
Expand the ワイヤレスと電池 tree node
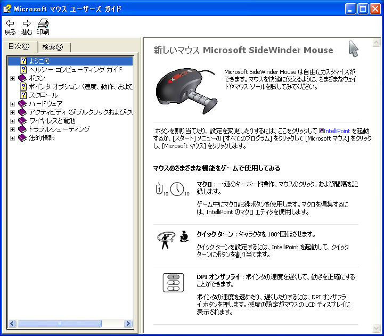[12, 121]
